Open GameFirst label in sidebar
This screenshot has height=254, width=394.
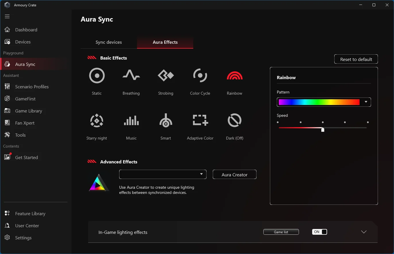[x=26, y=99]
